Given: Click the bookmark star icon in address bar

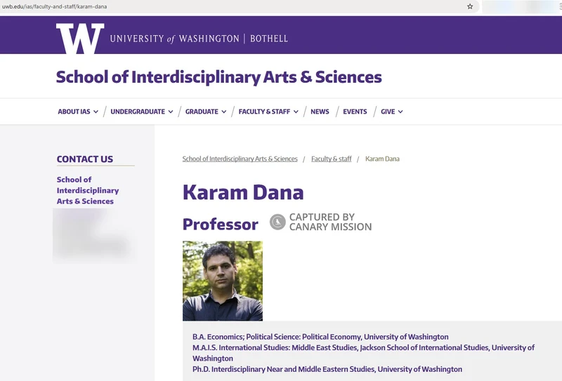Looking at the screenshot, I should pos(470,6).
